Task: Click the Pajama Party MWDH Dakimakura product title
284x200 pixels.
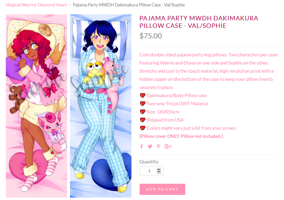Action: 199,22
